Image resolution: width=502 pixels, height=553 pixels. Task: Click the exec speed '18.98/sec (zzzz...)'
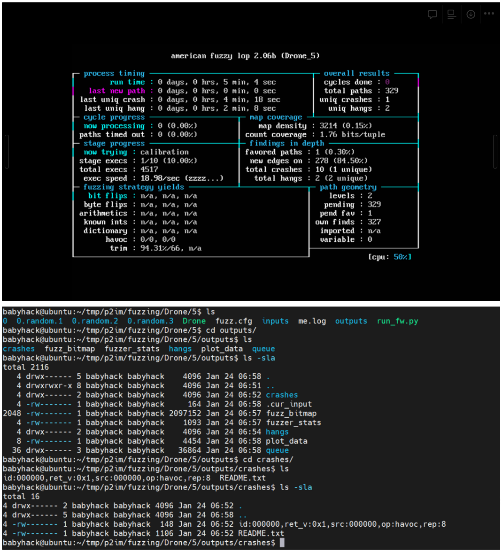click(182, 178)
